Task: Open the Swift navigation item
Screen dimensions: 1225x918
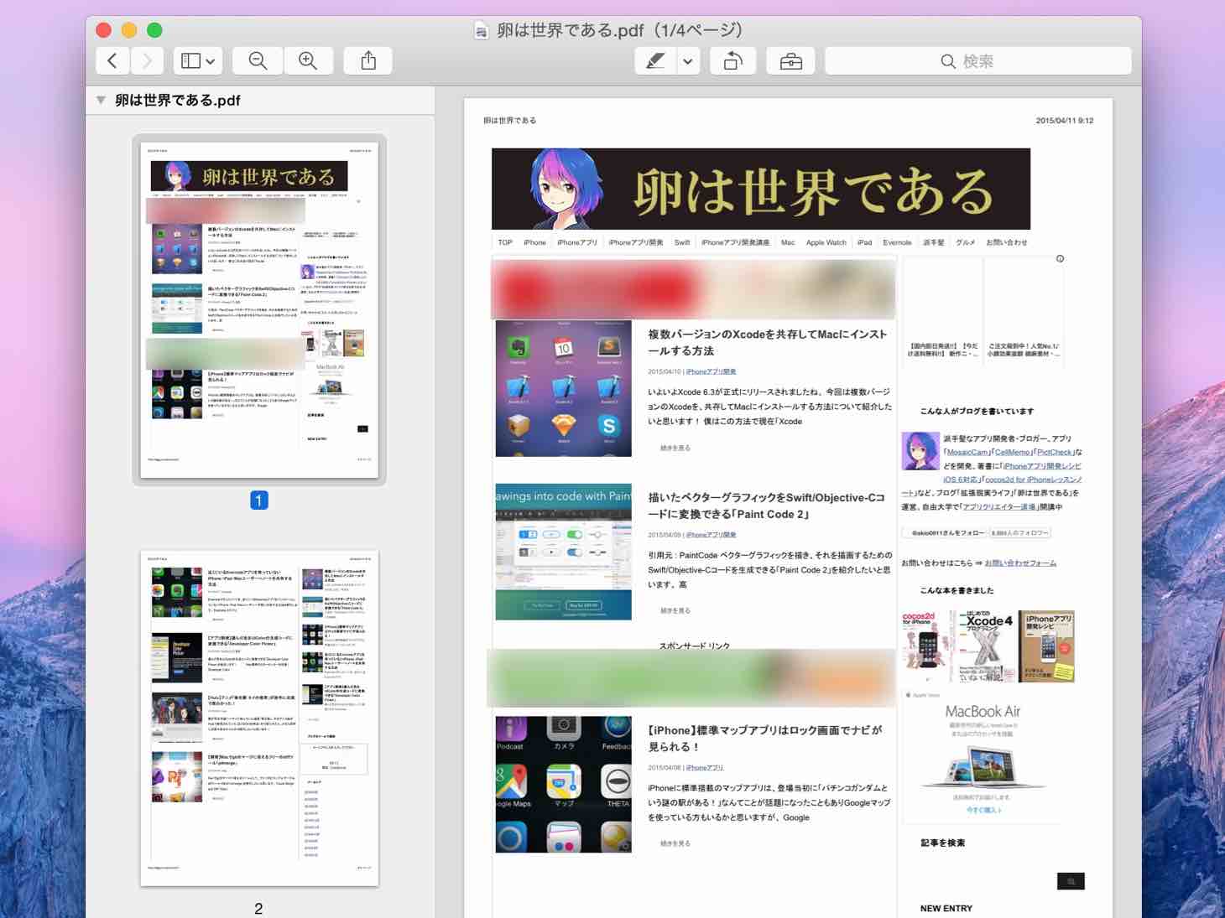Action: tap(682, 242)
